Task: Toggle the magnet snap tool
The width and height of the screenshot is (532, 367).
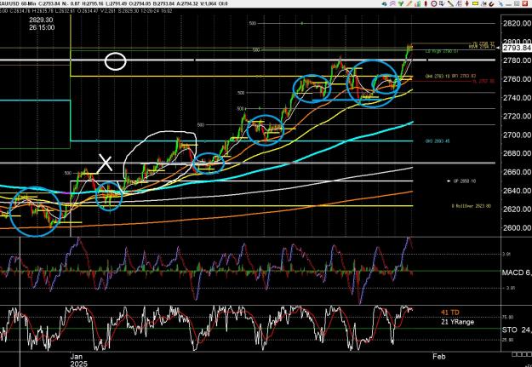Action: pos(491,4)
